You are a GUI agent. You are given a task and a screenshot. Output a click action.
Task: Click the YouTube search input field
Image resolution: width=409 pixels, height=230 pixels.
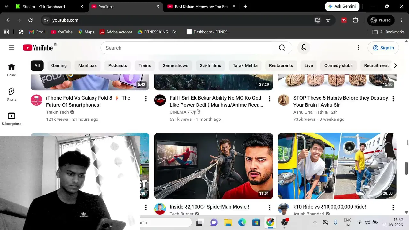(186, 48)
